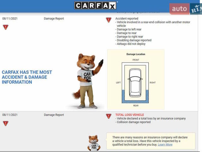Click the first Damage Report label
Screen dimensions: 202x152
click(54, 18)
